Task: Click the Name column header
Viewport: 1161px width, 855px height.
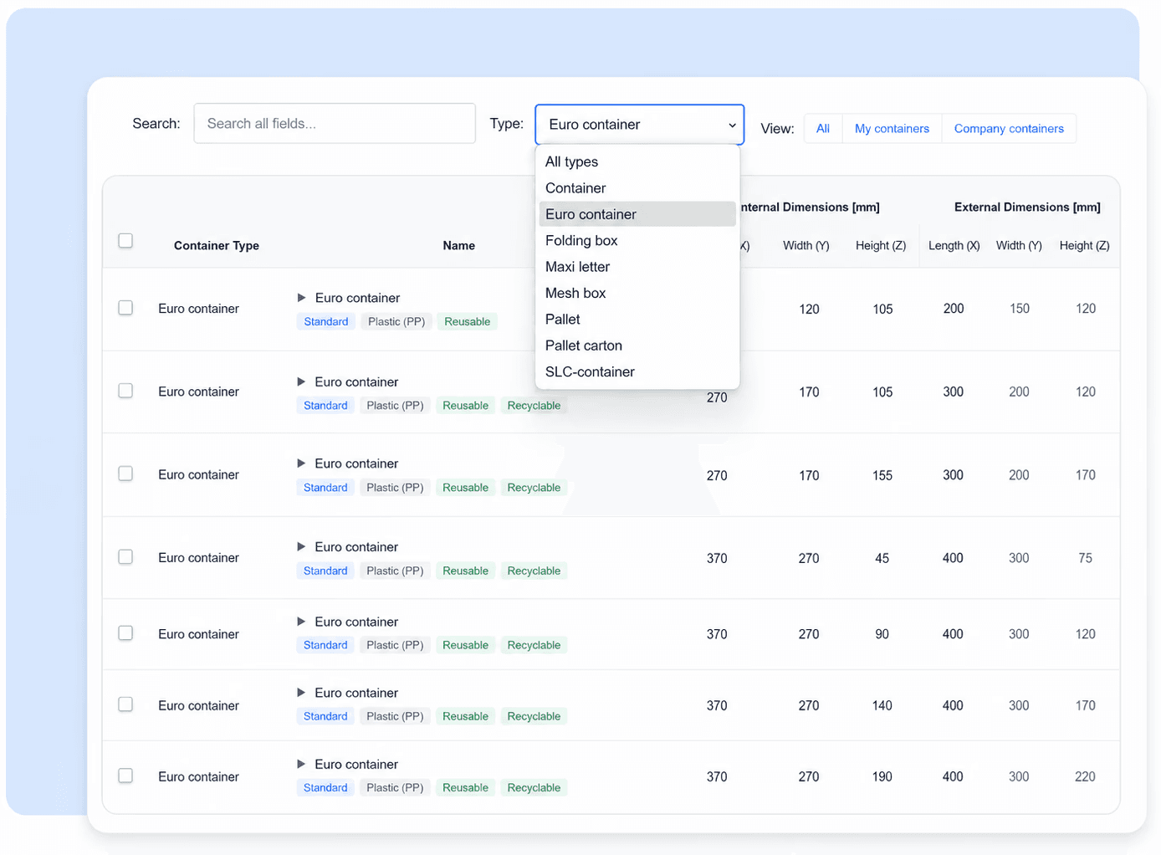Action: pyautogui.click(x=459, y=246)
